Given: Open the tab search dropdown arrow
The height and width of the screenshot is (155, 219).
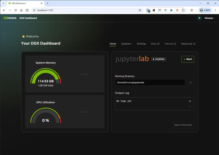Looking at the screenshot, I should (3, 3).
